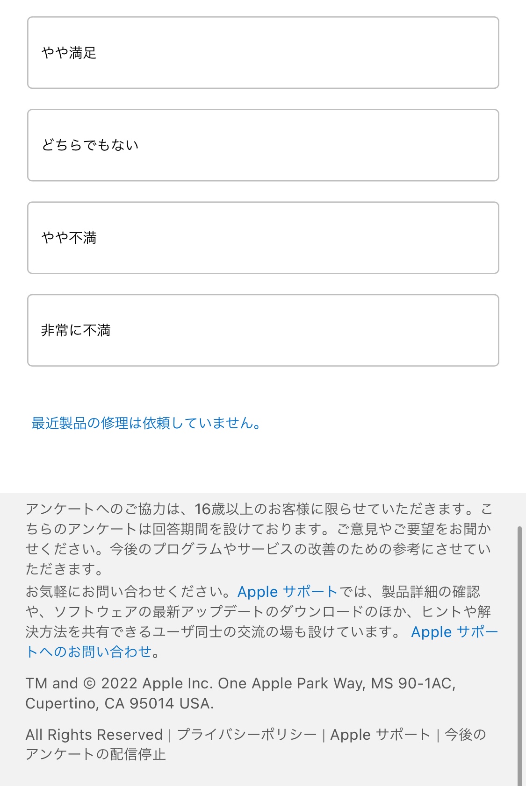Click the gray Apple サポート link in bottom footer row
The image size is (526, 786).
click(x=380, y=735)
